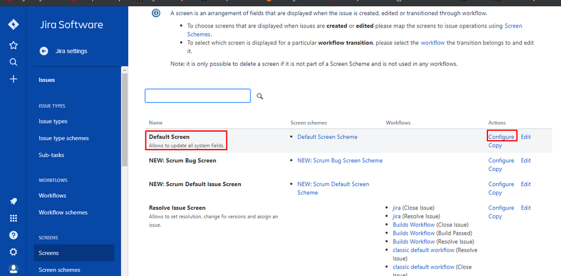Select Screens in sidebar
This screenshot has width=561, height=276.
point(74,253)
